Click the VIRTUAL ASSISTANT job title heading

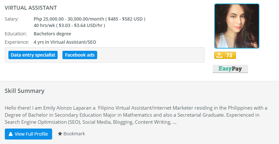[x=31, y=8]
